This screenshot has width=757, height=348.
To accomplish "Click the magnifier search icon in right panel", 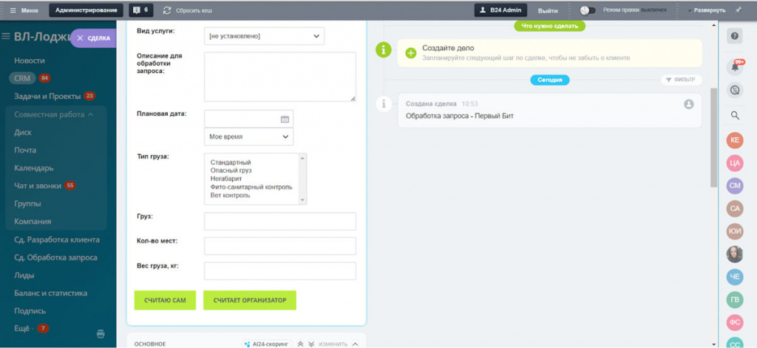I will click(735, 115).
